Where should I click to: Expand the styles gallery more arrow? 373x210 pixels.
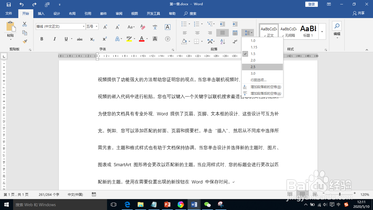[322, 32]
